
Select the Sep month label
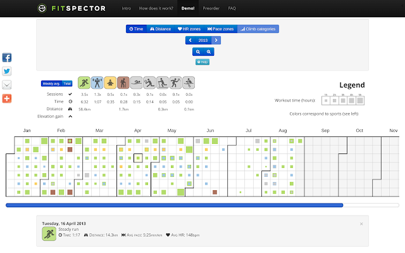pos(325,131)
